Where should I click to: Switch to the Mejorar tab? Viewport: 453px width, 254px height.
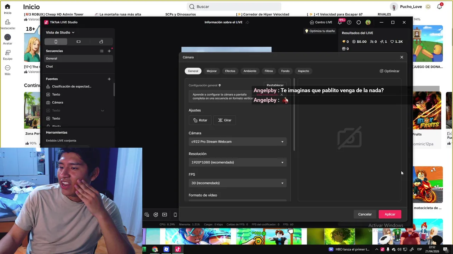click(212, 71)
